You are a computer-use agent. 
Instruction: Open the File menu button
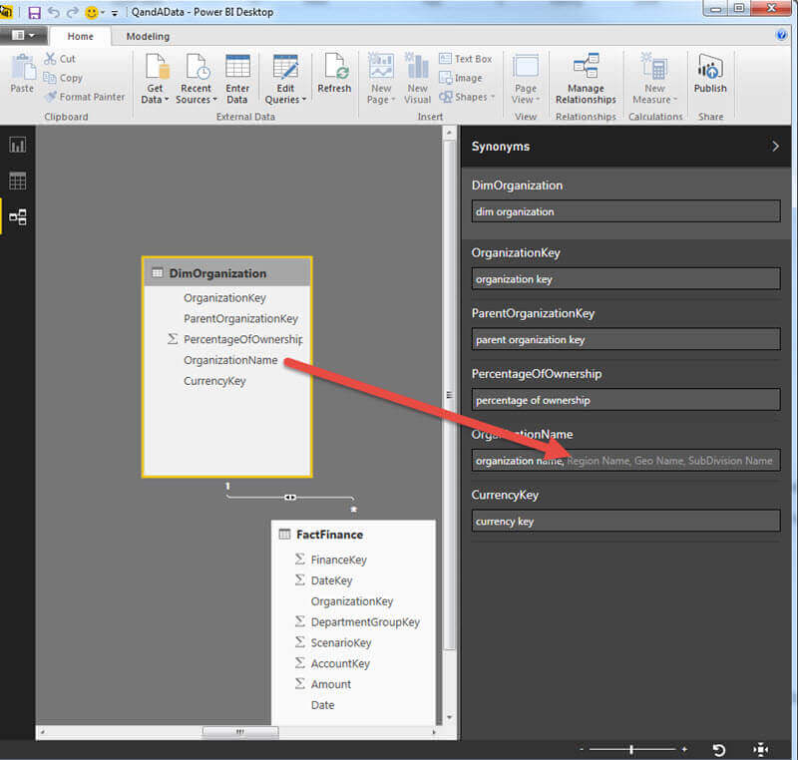[23, 35]
